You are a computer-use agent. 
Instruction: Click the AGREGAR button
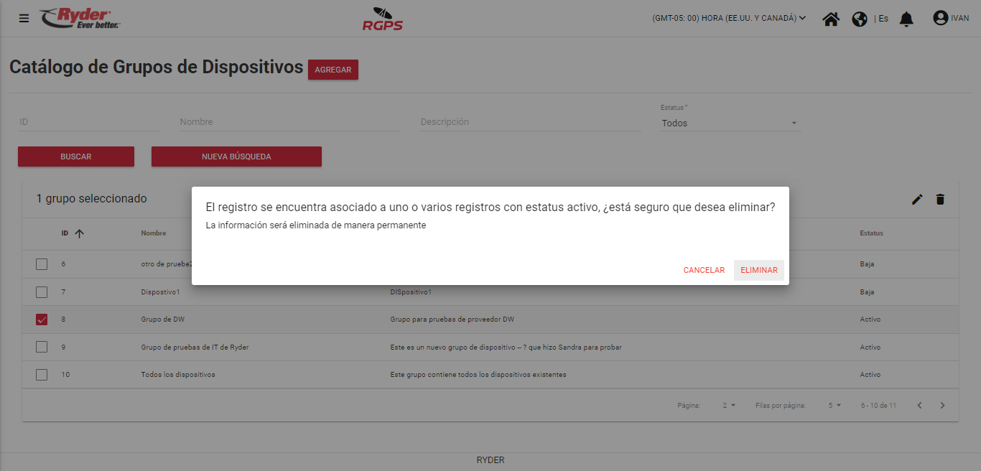[x=333, y=70]
